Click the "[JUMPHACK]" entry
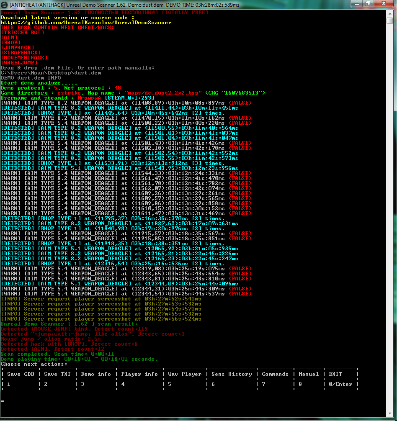This screenshot has height=421, width=397. pyautogui.click(x=18, y=48)
